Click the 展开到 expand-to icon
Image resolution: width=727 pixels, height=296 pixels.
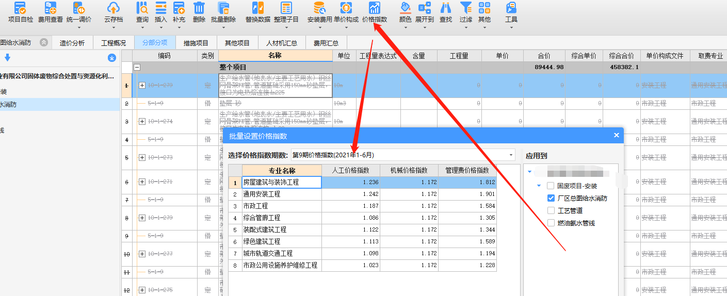[x=425, y=8]
